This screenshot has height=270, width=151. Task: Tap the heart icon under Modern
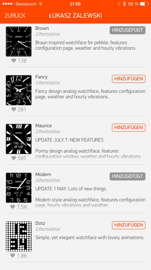(x=13, y=207)
